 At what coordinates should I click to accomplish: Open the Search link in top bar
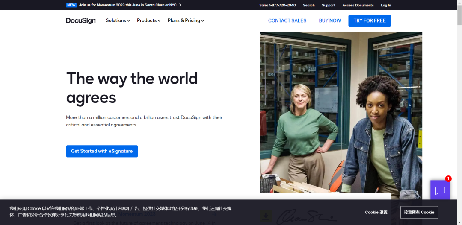[309, 5]
